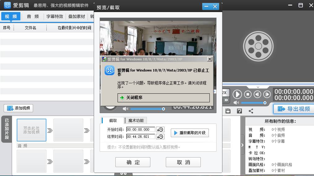Close the 已停止工作 error dialog with X
Viewport: 314px width, 176px height.
[x=209, y=59]
